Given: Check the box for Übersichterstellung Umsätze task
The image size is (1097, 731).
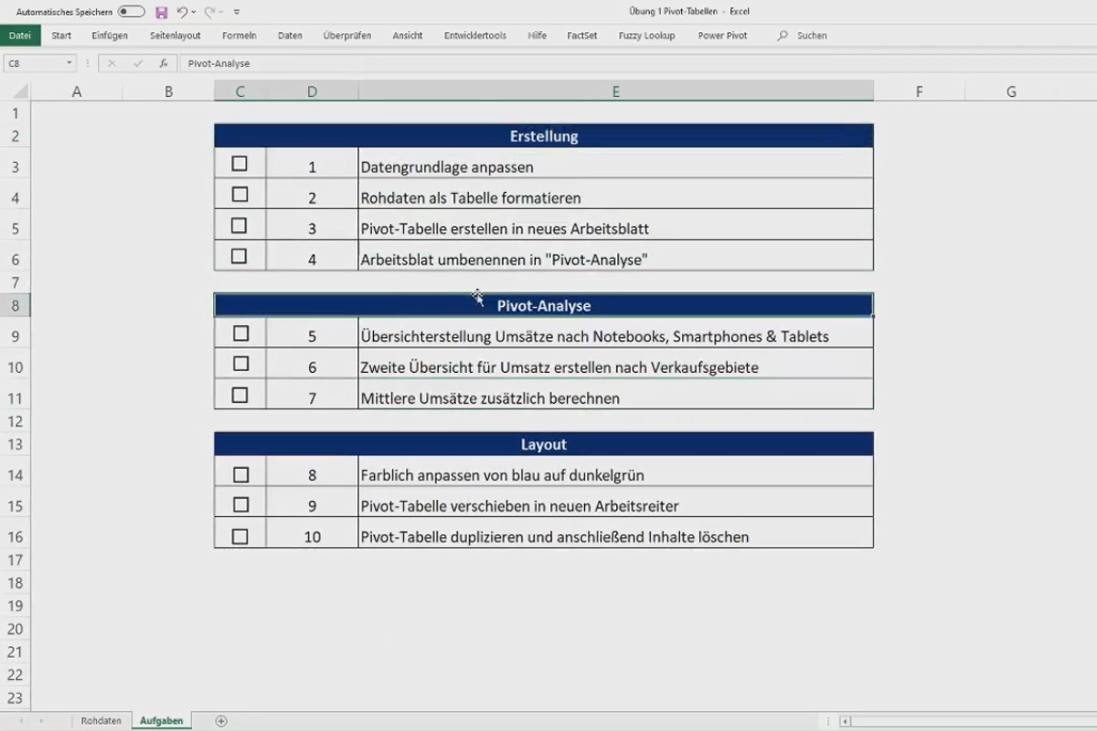Looking at the screenshot, I should [240, 334].
